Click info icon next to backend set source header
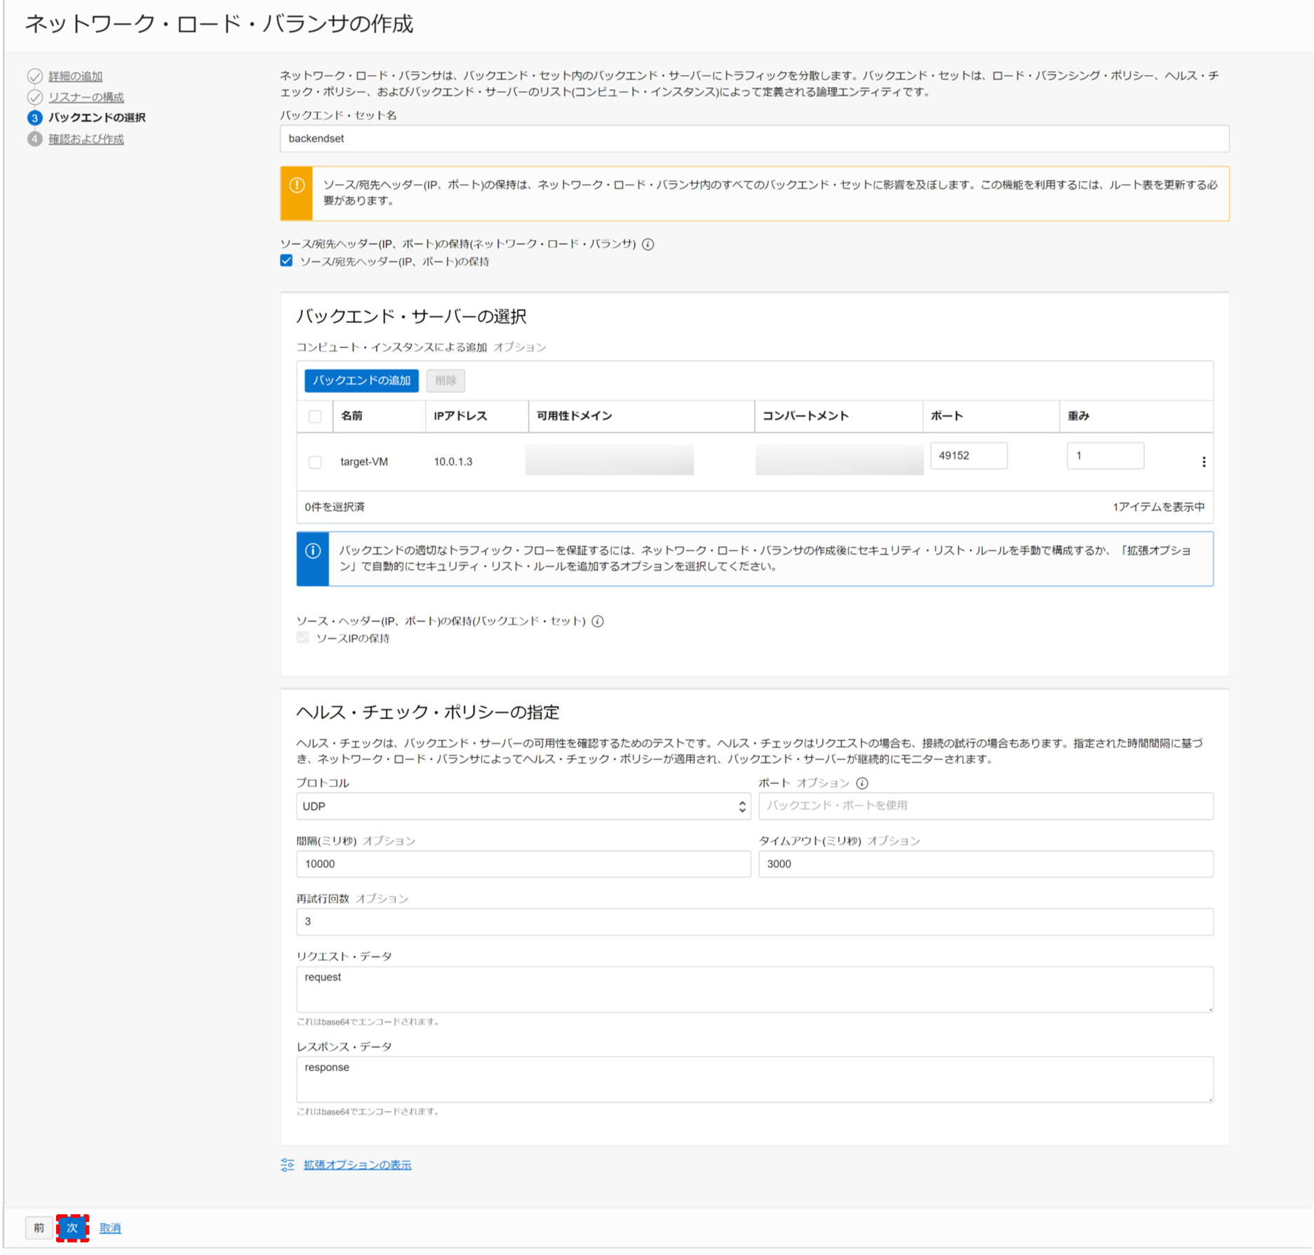This screenshot has width=1314, height=1255. point(598,621)
